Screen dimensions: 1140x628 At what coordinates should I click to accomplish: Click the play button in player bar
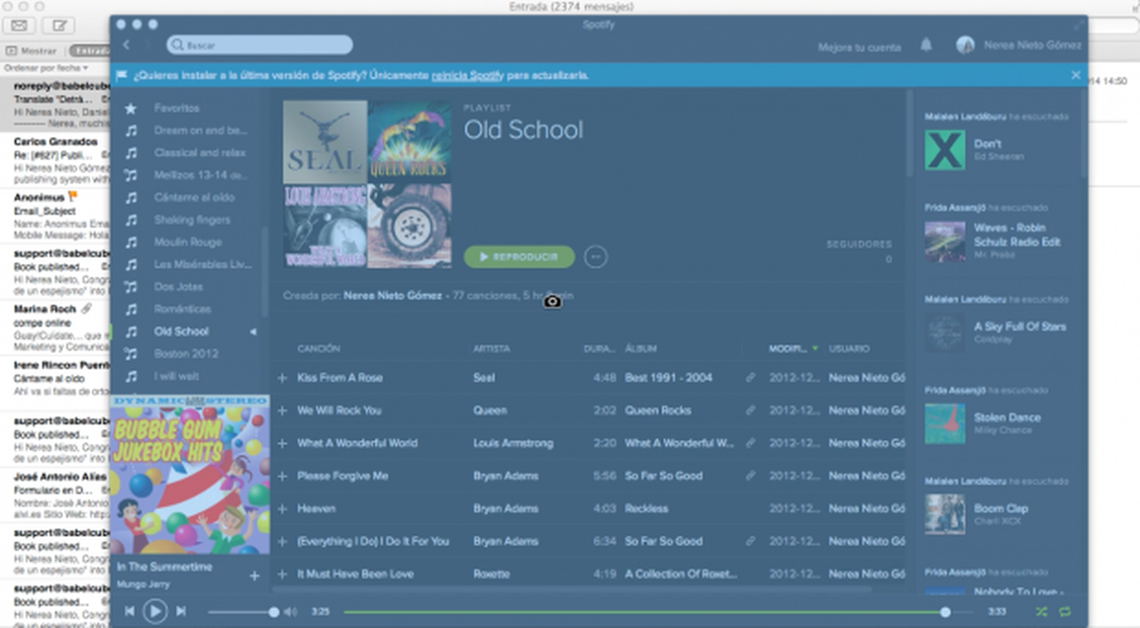[155, 611]
